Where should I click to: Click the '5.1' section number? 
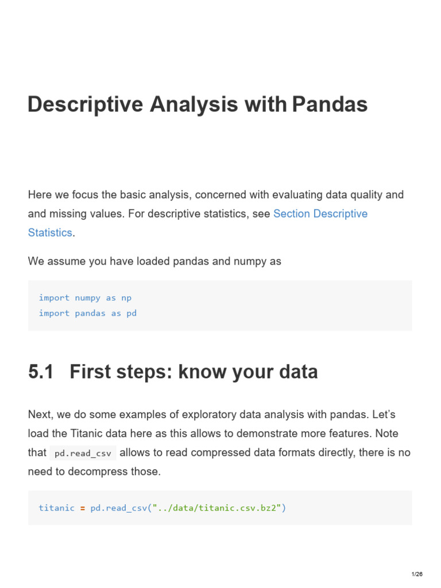pyautogui.click(x=41, y=372)
